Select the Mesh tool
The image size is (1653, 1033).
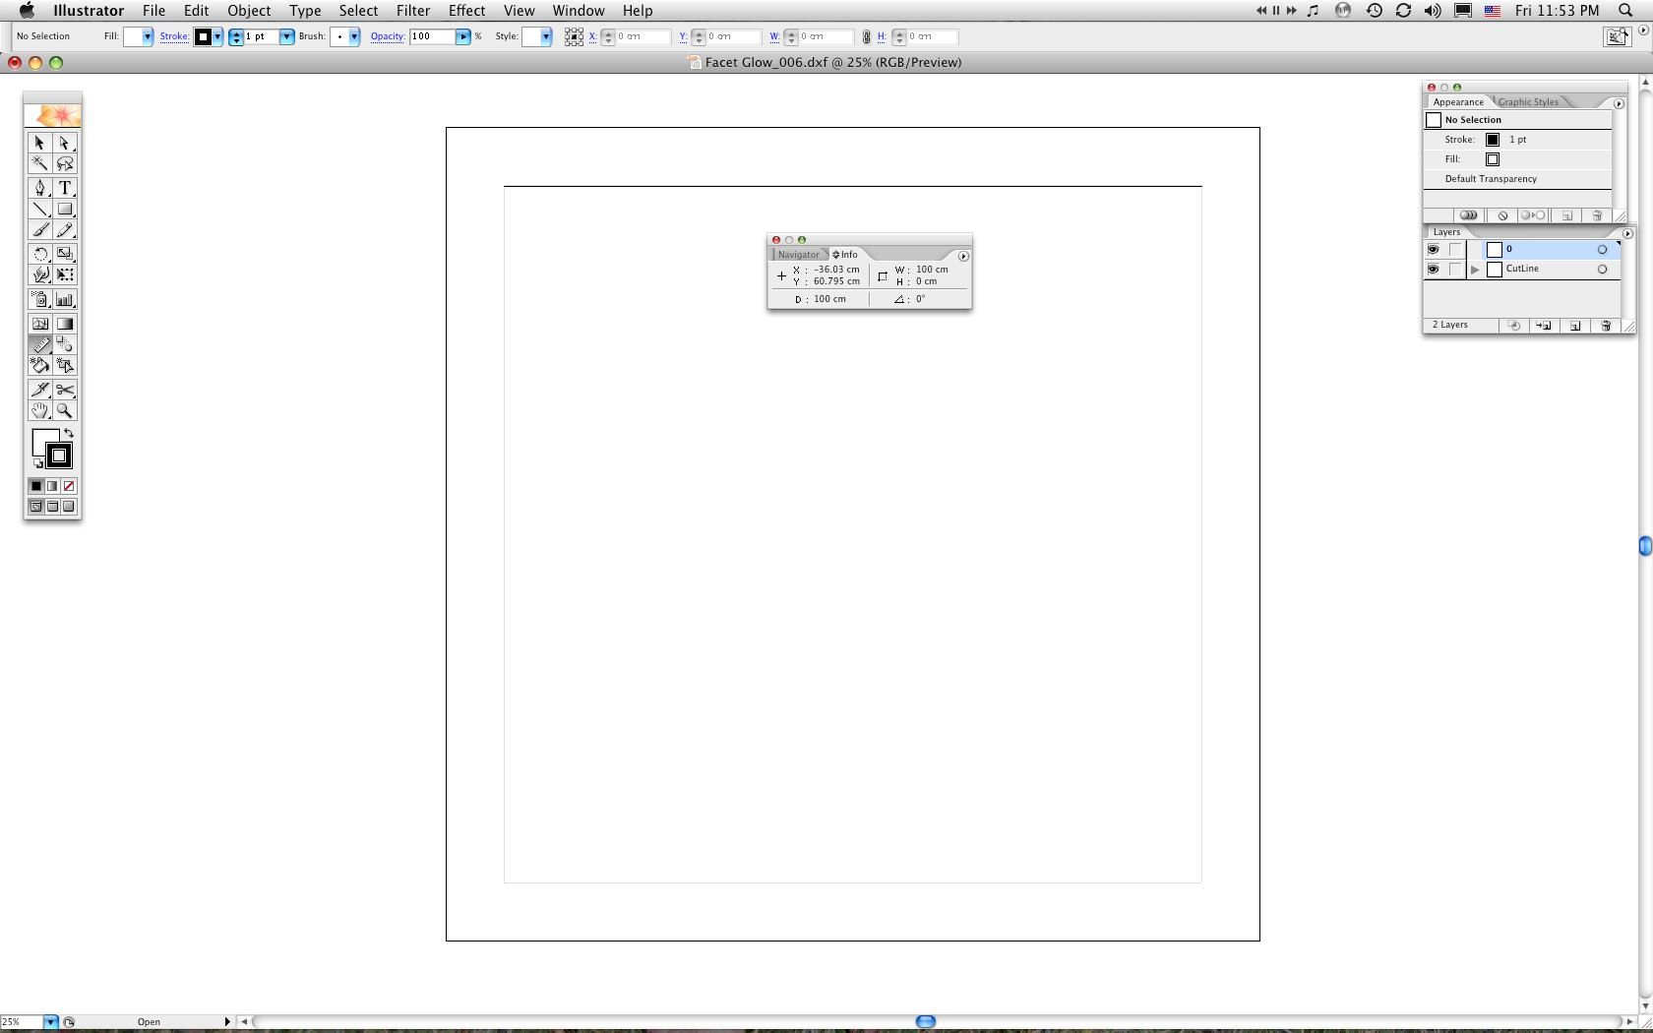click(x=39, y=324)
